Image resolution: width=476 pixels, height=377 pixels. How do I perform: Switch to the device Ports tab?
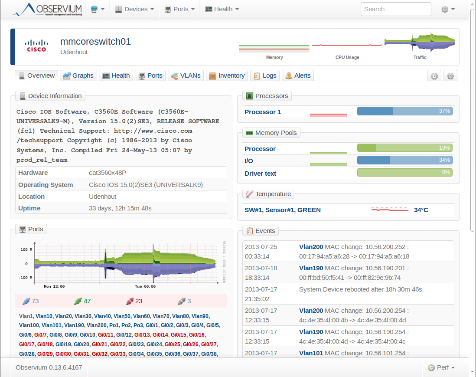pyautogui.click(x=150, y=75)
